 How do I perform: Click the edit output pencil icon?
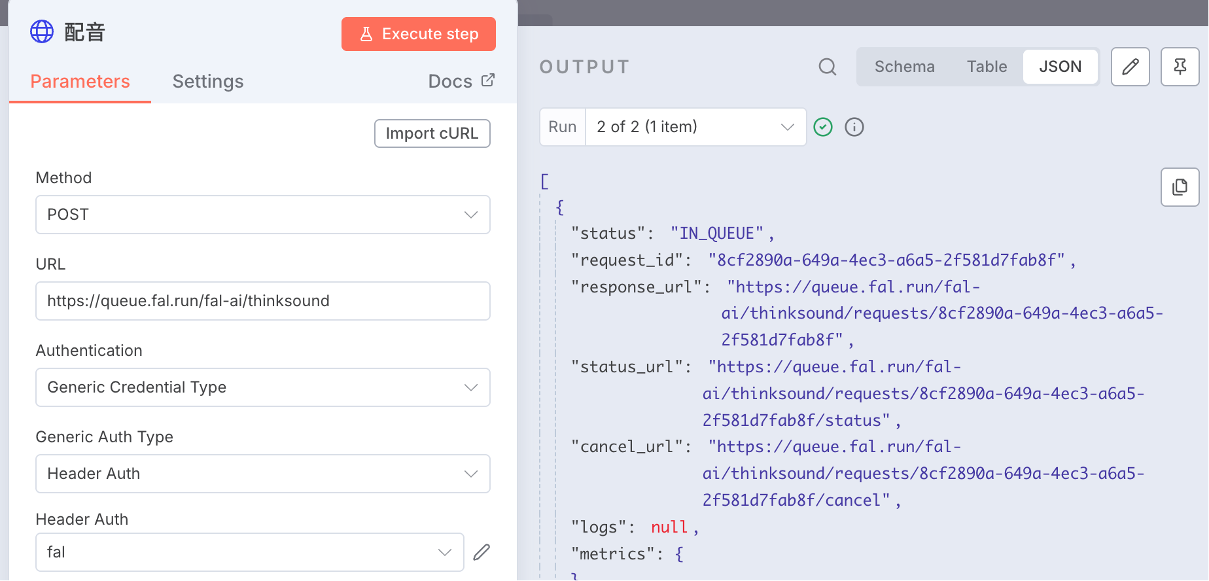pos(1130,67)
